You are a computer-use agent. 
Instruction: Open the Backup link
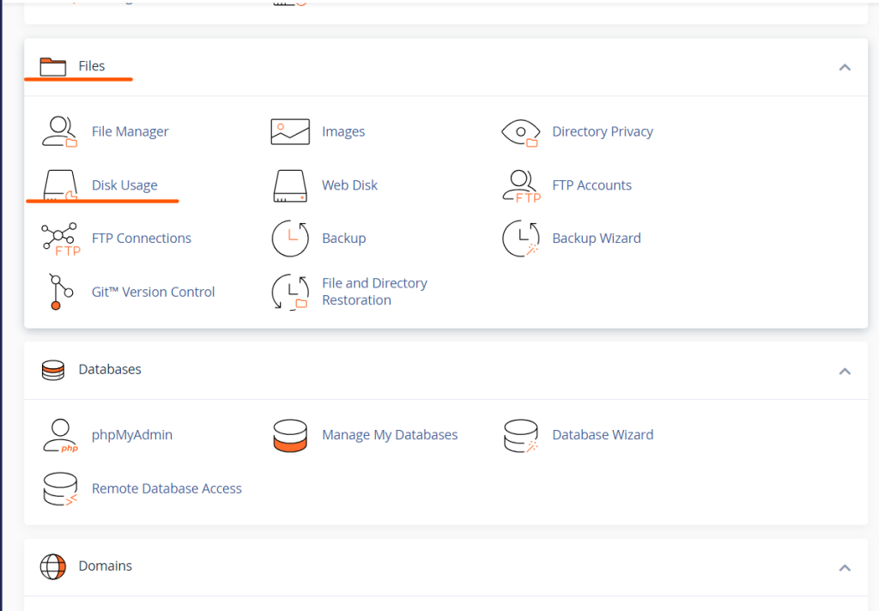point(343,239)
